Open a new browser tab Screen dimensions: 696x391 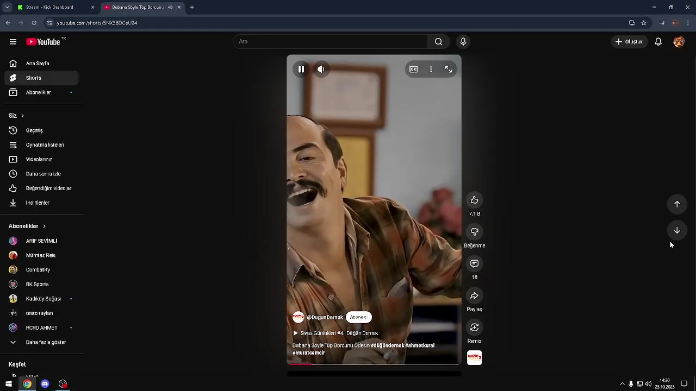192,8
